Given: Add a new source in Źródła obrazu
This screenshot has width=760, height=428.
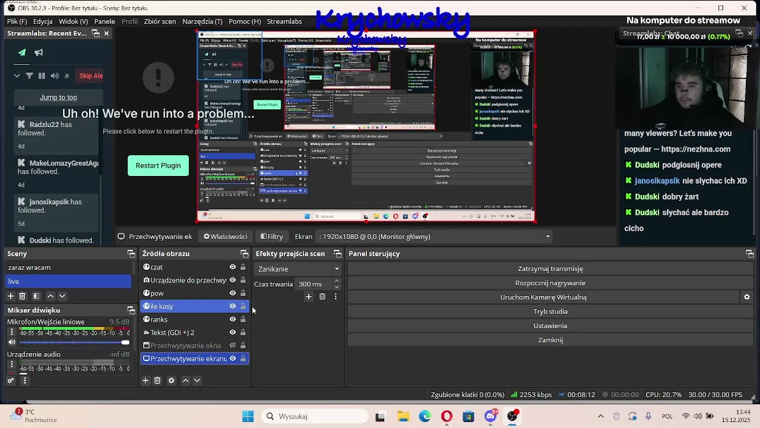Looking at the screenshot, I should pos(145,380).
